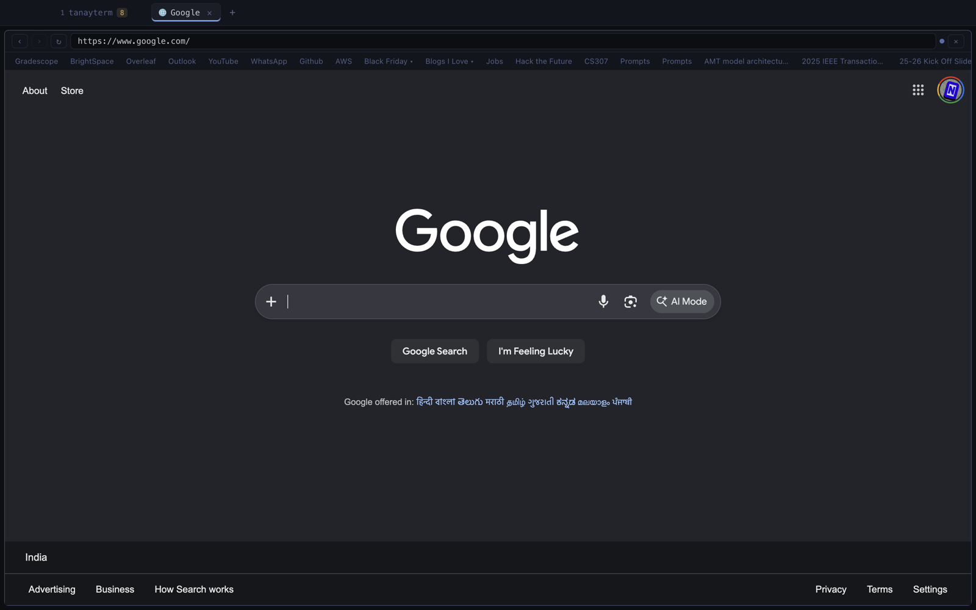Viewport: 976px width, 610px height.
Task: Click the blue dot indicator beside the address bar
Action: (x=942, y=41)
